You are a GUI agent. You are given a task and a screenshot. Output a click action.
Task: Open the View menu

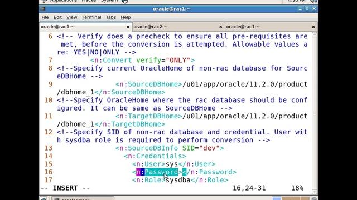[71, 17]
